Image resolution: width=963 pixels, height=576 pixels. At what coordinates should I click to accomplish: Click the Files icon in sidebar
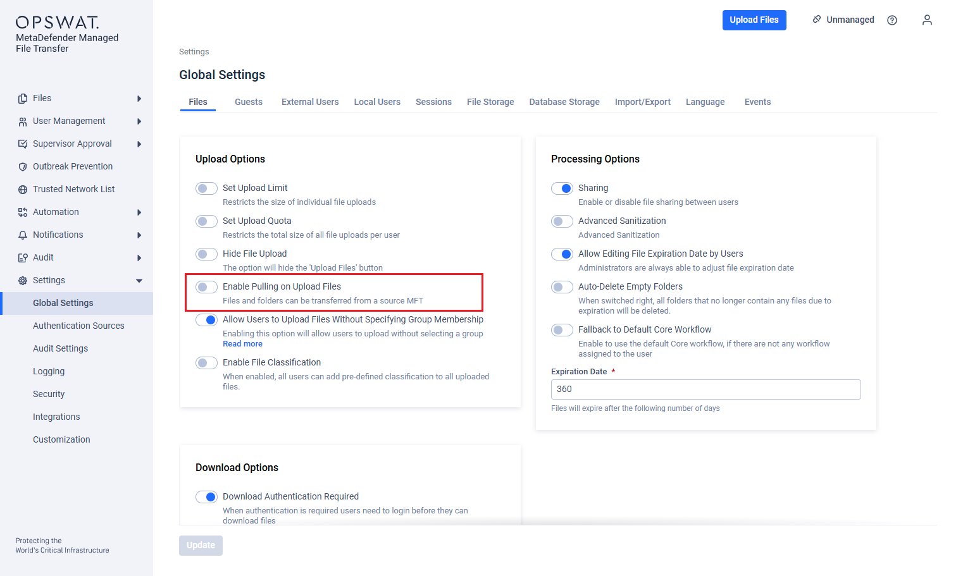23,99
